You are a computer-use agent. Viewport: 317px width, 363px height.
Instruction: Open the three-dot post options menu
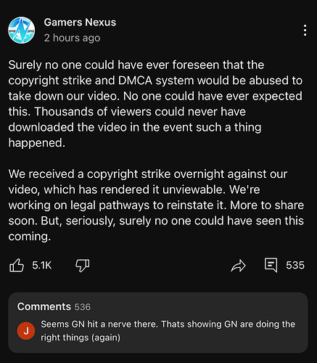coord(305,30)
